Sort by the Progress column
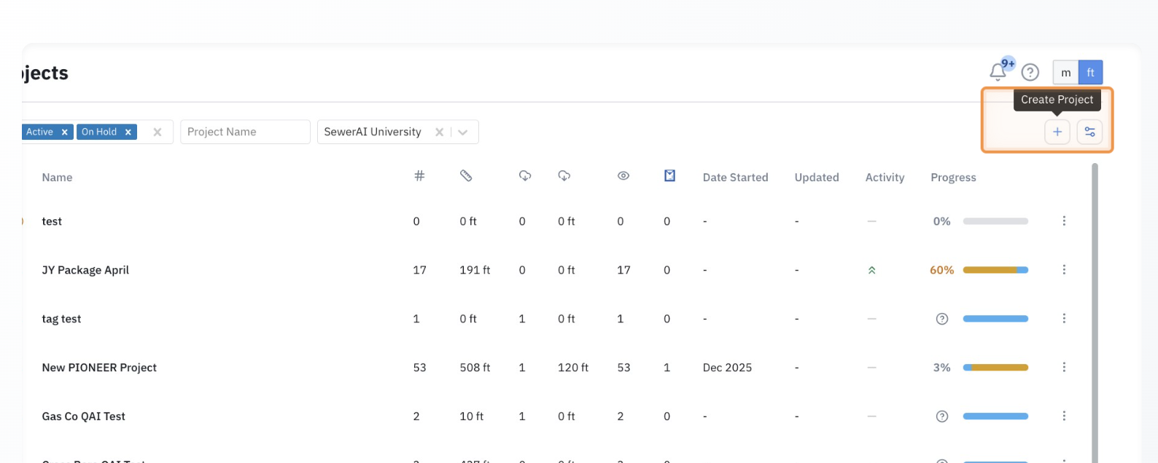Viewport: 1158px width, 463px height. [x=953, y=177]
